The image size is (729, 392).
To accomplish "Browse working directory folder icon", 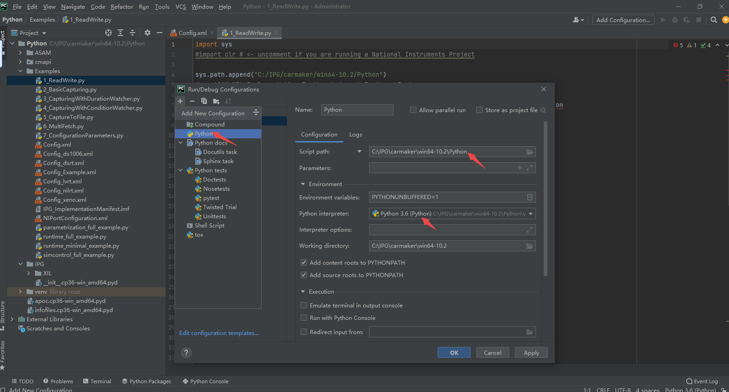I will 530,246.
